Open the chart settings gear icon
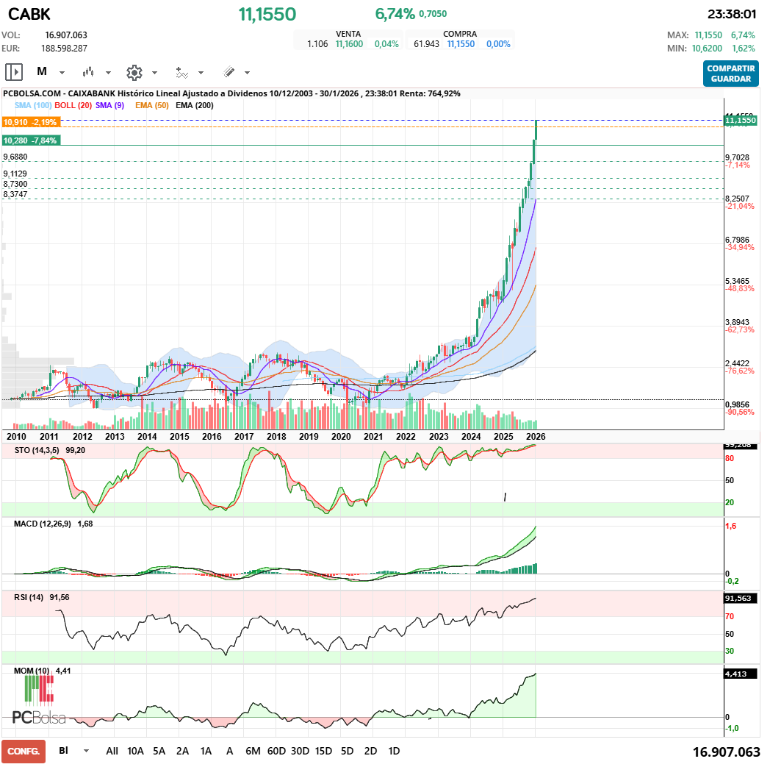 tap(134, 71)
